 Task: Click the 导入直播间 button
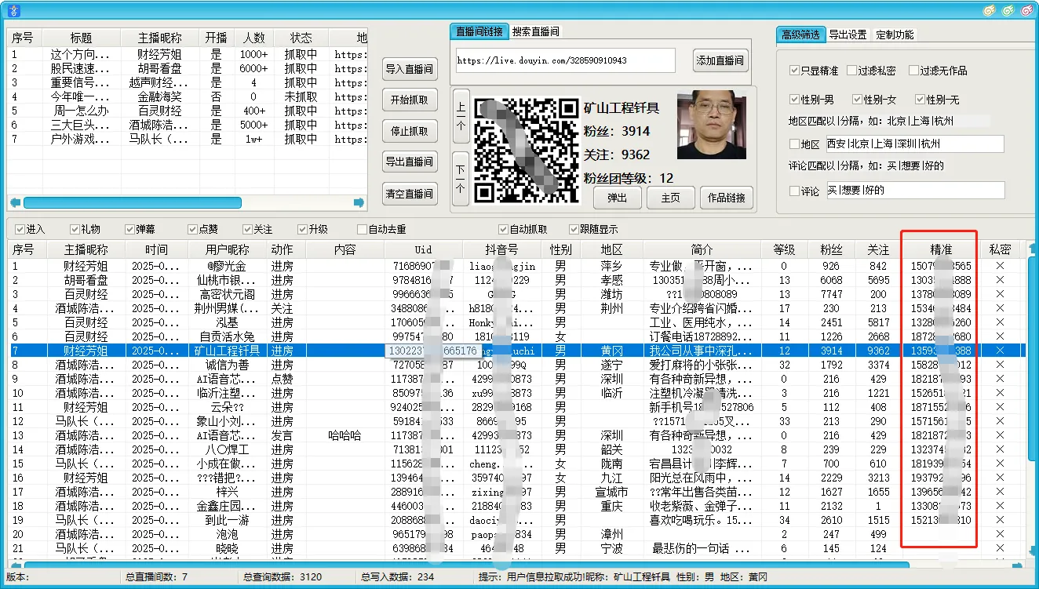pyautogui.click(x=410, y=69)
